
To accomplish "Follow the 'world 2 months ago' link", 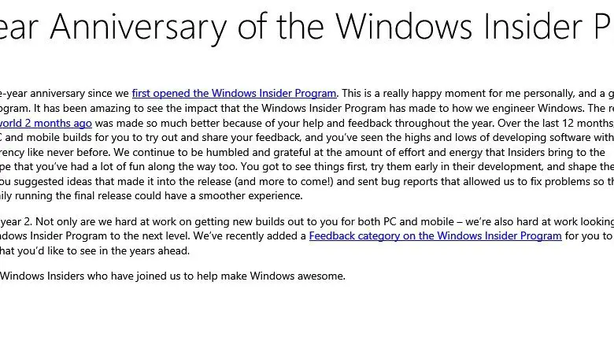I will (x=46, y=123).
